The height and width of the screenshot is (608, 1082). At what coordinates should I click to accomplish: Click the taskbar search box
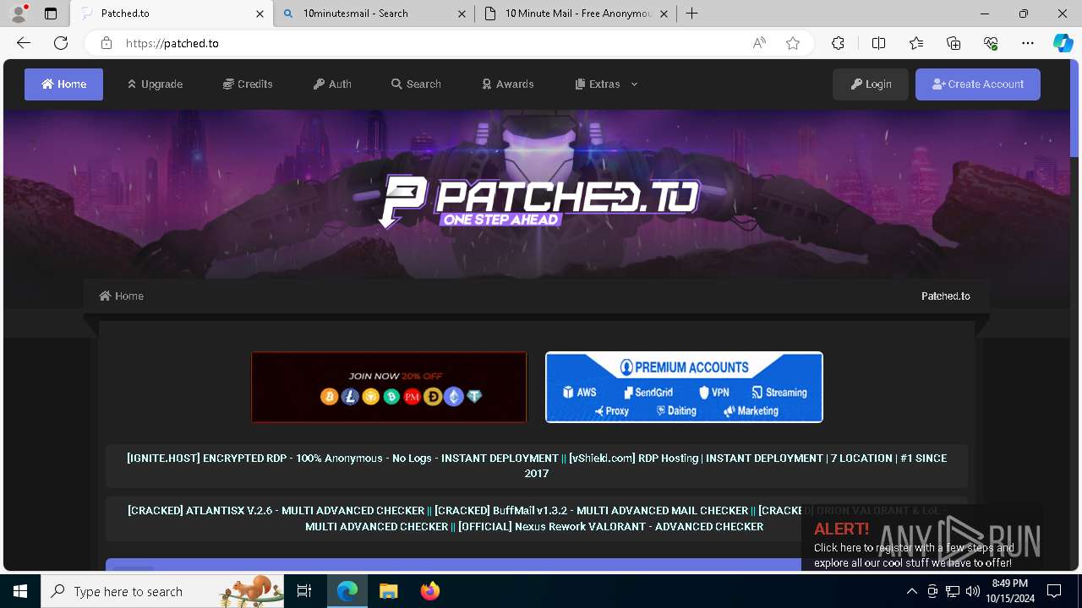click(x=162, y=591)
